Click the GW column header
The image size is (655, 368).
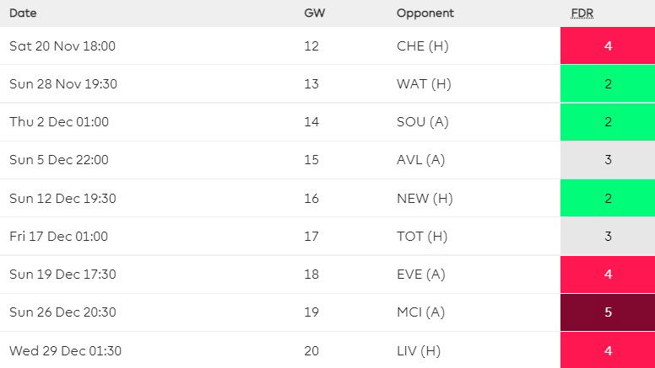[x=312, y=13]
